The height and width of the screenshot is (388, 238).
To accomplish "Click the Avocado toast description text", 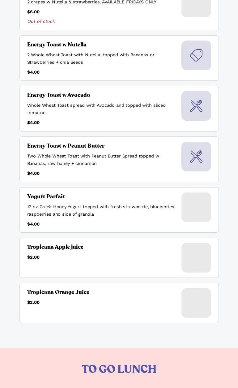I will click(x=96, y=109).
